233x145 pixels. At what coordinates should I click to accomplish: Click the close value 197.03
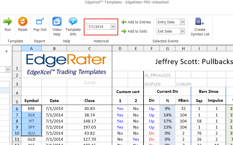89,127
